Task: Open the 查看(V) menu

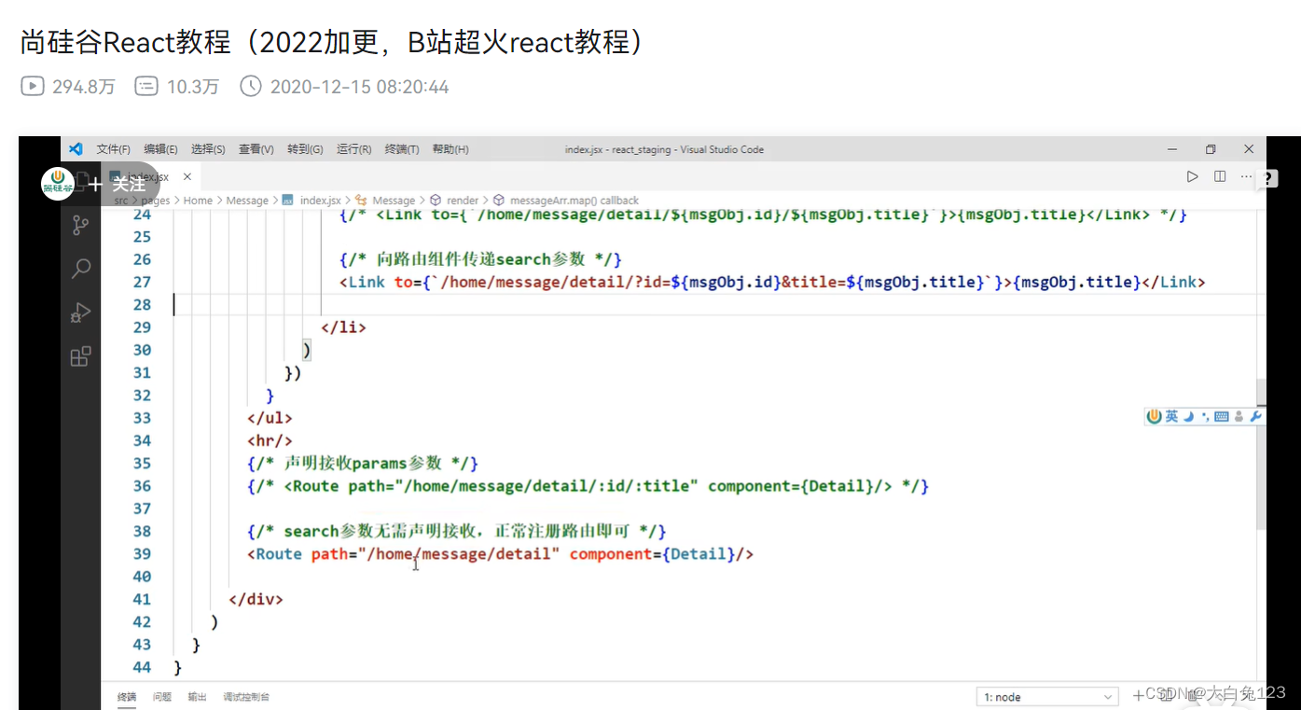Action: (256, 149)
